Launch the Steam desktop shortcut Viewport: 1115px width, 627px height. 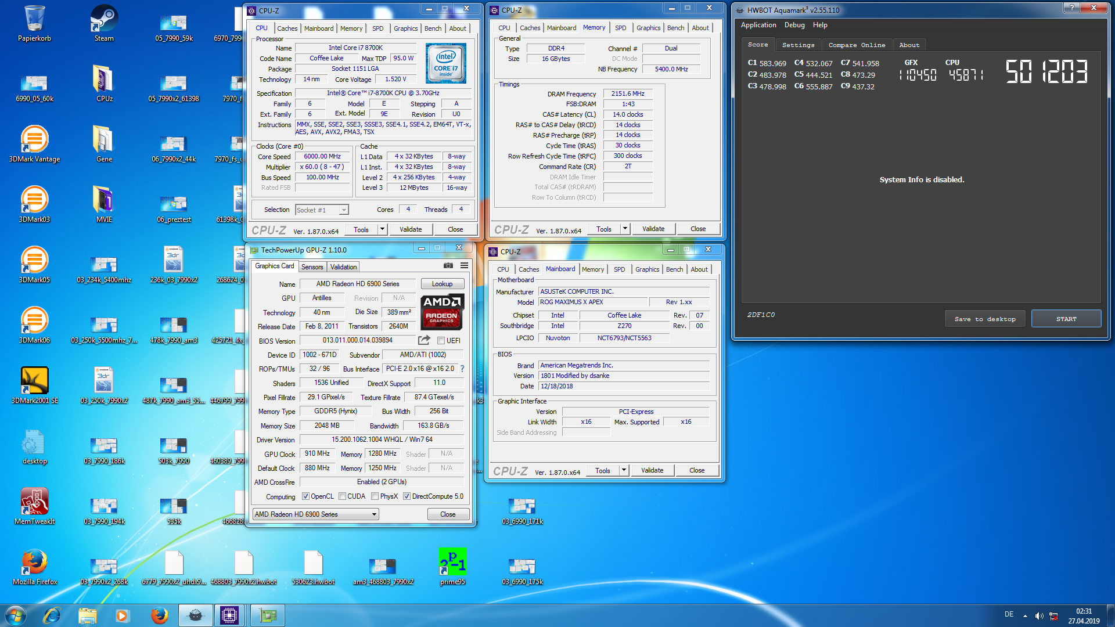104,23
